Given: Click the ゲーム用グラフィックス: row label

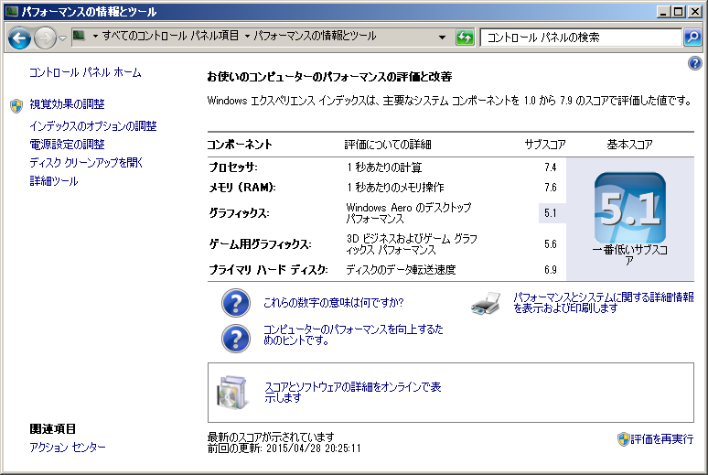Looking at the screenshot, I should coord(260,244).
